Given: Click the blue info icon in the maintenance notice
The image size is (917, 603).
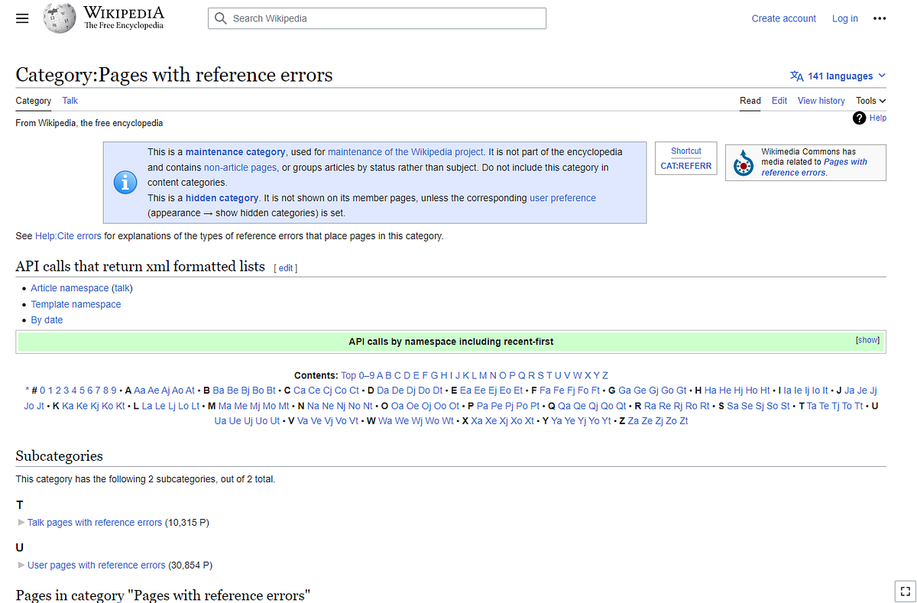Looking at the screenshot, I should 125,183.
